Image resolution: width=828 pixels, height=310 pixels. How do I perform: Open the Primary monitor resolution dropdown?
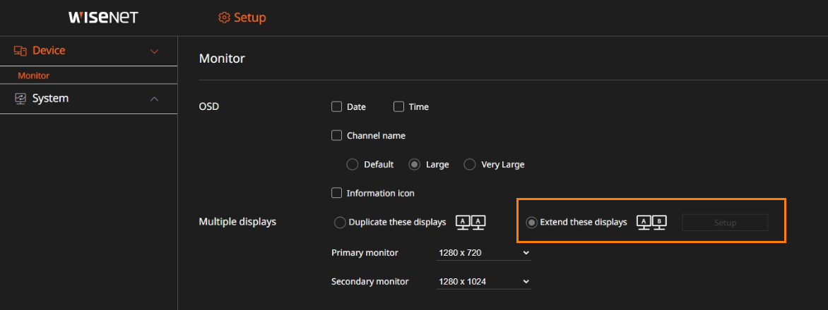pos(484,252)
